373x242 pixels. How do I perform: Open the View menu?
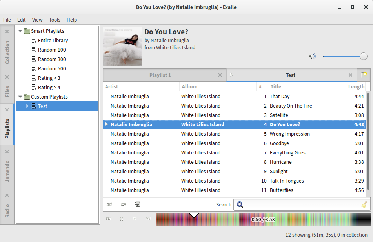click(37, 20)
